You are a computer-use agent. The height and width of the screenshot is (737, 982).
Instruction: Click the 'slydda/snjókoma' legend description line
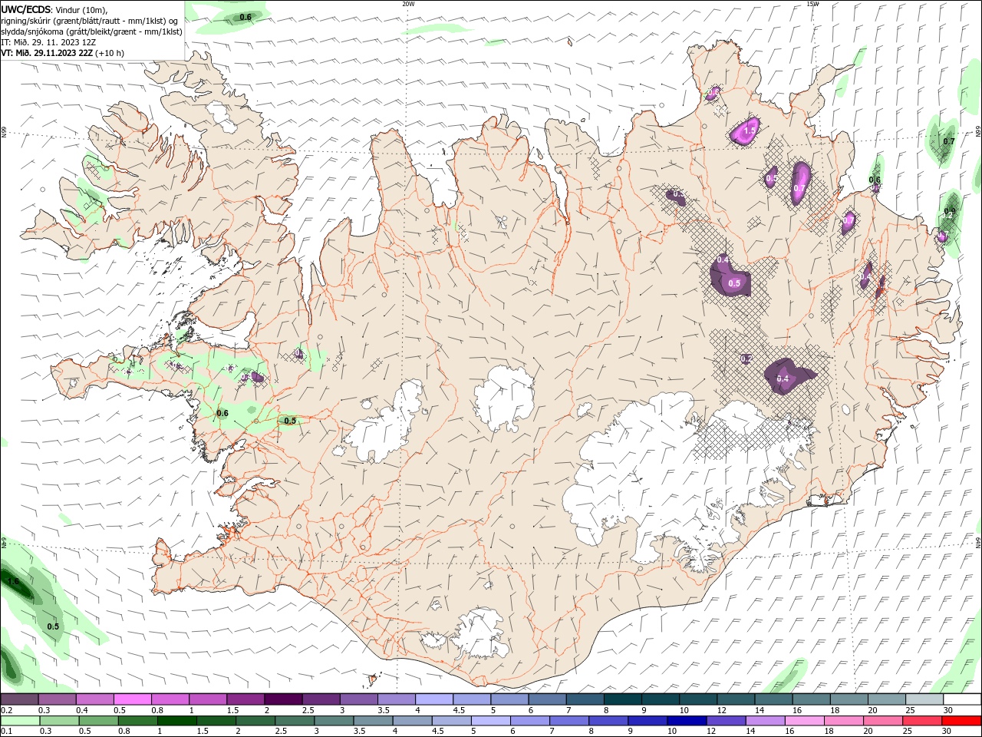92,31
